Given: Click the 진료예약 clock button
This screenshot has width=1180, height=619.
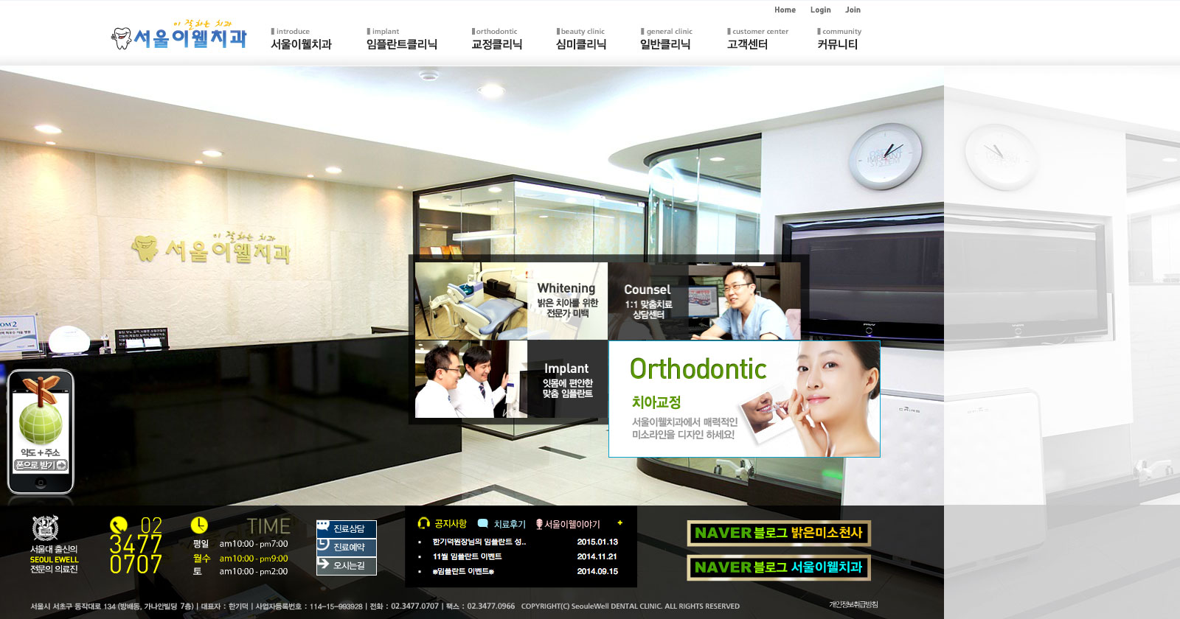Looking at the screenshot, I should pyautogui.click(x=347, y=547).
